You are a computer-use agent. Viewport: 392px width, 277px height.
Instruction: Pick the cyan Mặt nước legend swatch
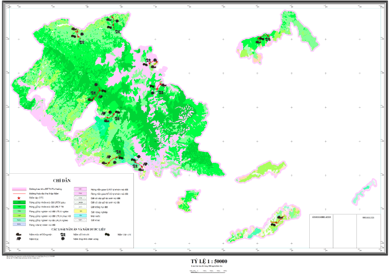coord(80,216)
